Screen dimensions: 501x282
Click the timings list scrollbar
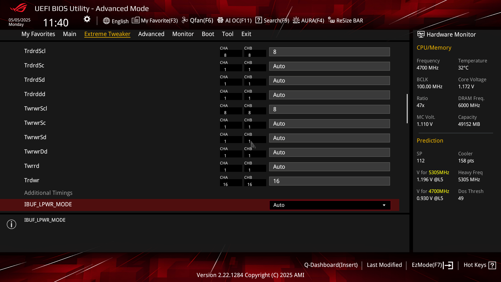(x=407, y=109)
